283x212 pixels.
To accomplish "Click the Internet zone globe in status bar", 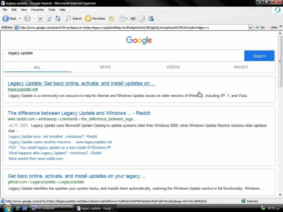I will 243,201.
